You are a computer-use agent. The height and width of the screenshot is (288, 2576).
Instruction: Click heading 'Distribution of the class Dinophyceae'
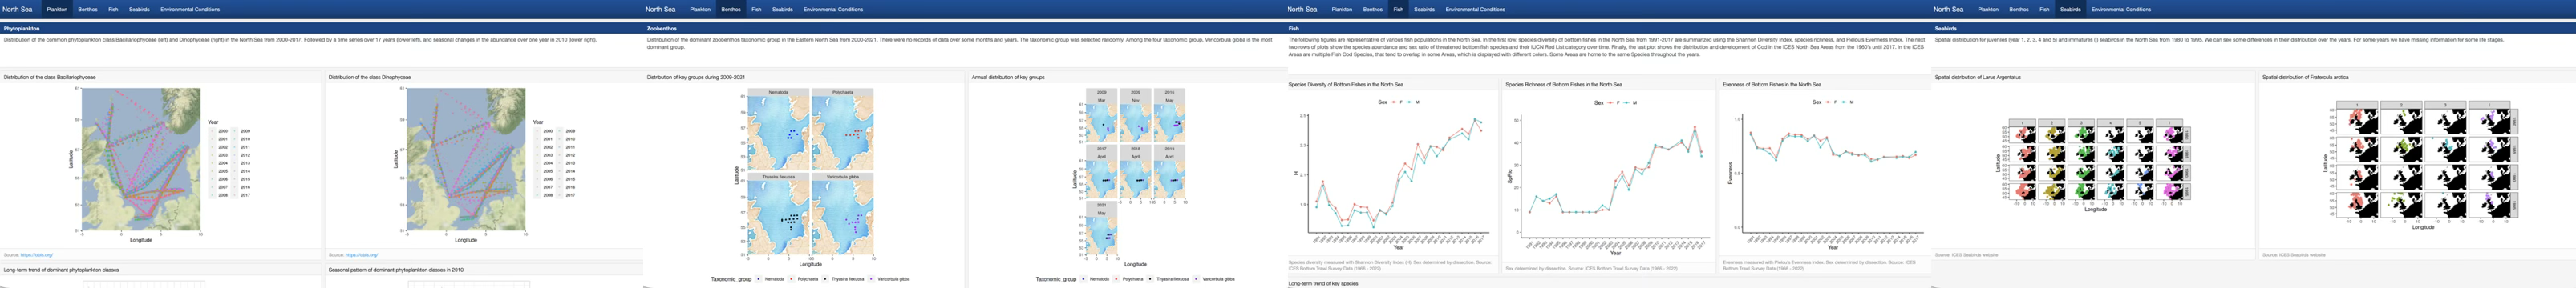(369, 77)
